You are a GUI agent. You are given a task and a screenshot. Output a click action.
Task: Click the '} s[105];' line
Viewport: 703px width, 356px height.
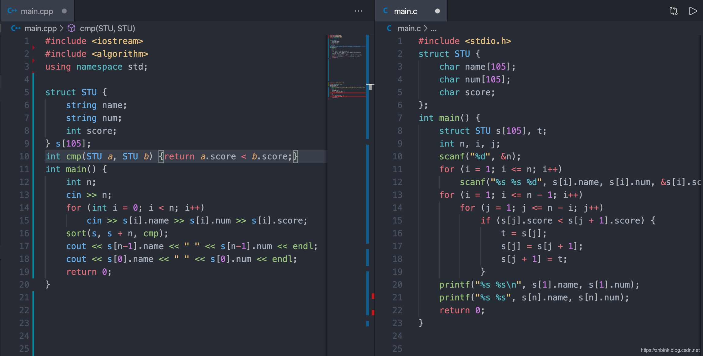(68, 143)
